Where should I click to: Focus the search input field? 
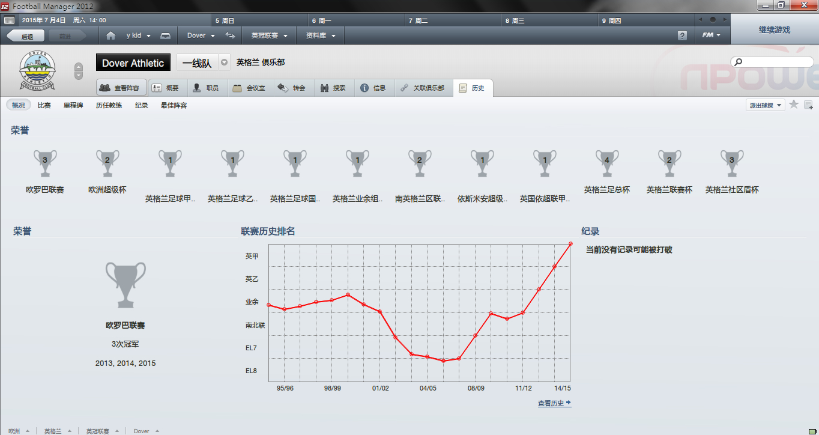click(772, 62)
